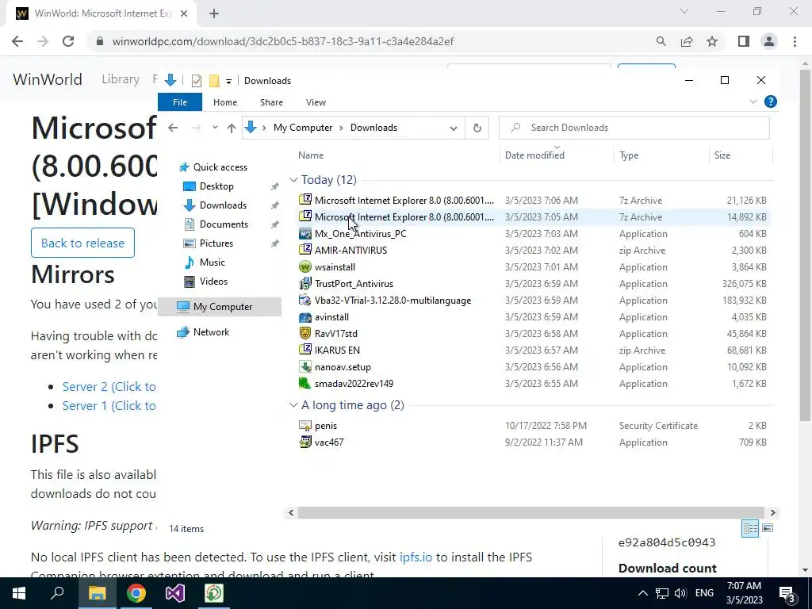
Task: Select the WinWorld Chrome tab
Action: [x=102, y=13]
